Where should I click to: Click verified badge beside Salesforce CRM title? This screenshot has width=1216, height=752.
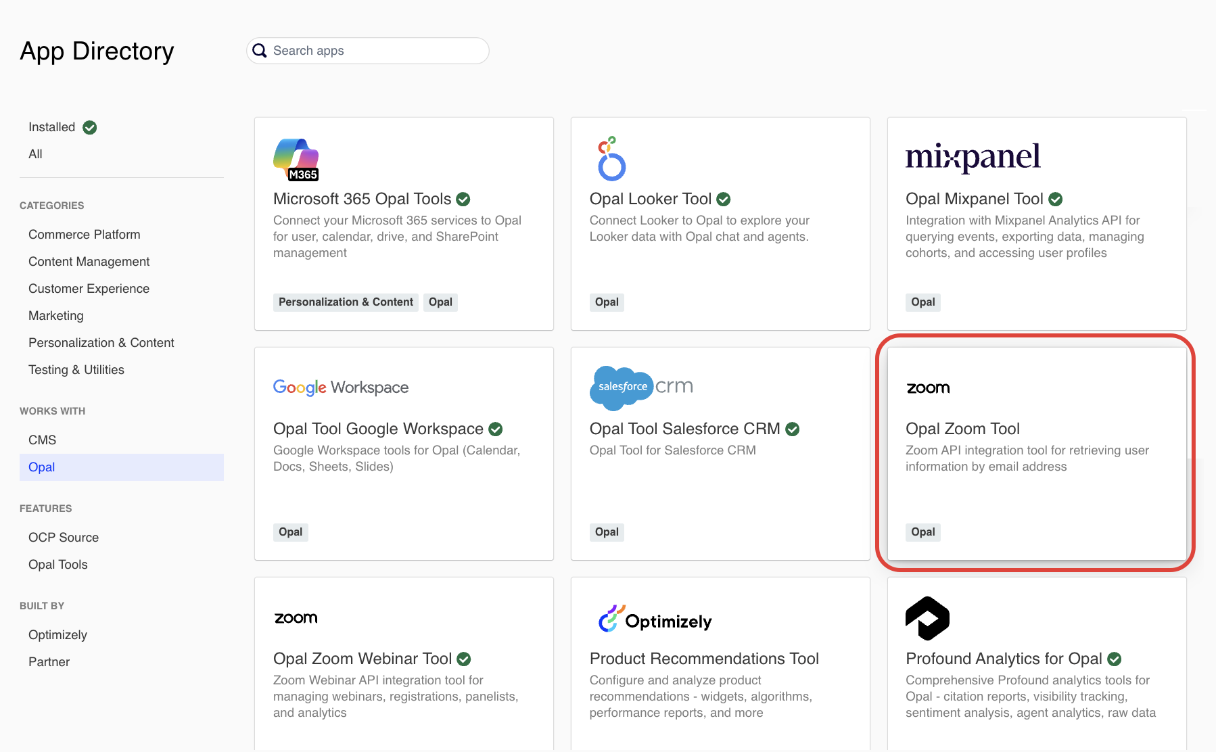pyautogui.click(x=793, y=429)
